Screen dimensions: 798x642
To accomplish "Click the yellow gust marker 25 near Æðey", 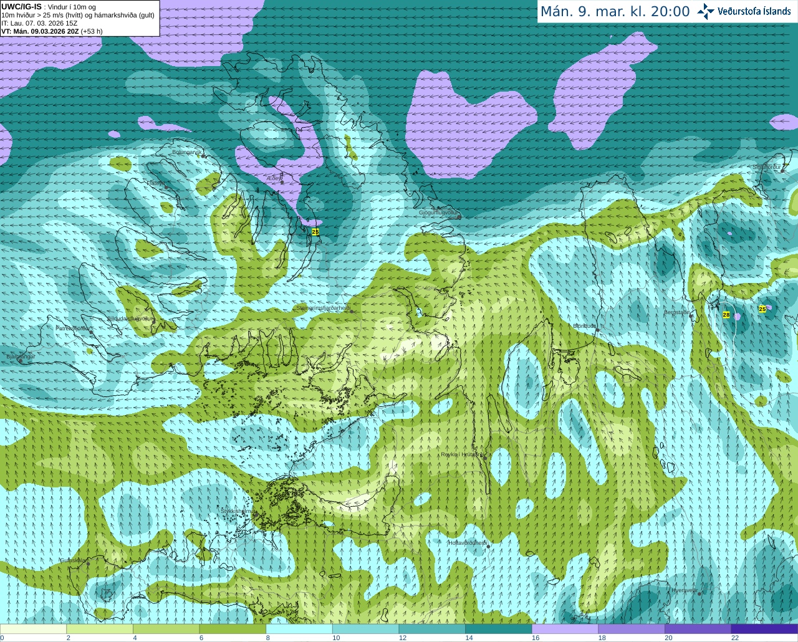I will click(315, 231).
